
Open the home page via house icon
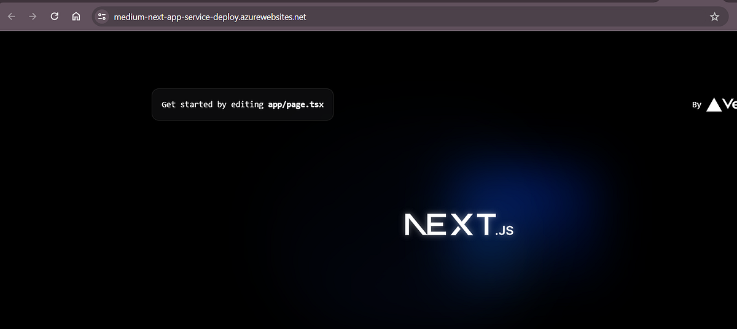76,17
